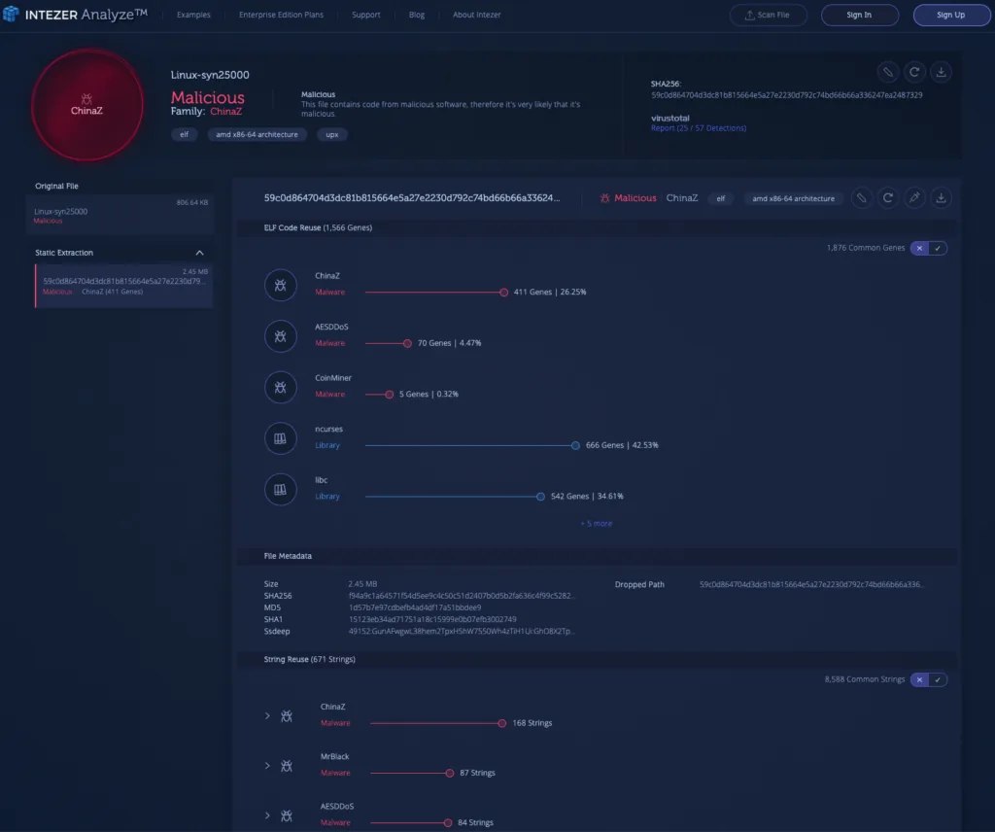The image size is (995, 832).
Task: Click the elf tag in detail panel header
Action: point(721,198)
